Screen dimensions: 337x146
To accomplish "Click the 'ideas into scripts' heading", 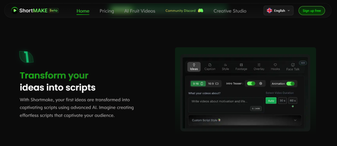I will click(x=58, y=87).
